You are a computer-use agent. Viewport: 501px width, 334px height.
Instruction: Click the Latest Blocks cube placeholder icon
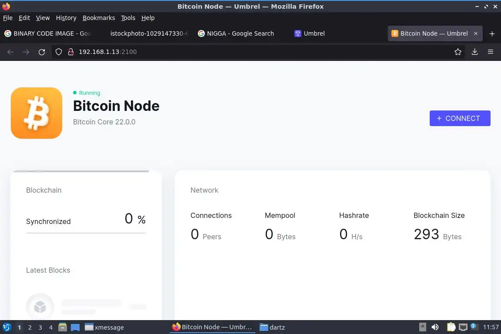coord(40,307)
